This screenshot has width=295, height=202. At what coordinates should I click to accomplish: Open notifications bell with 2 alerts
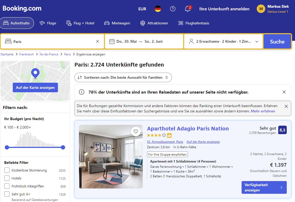tap(188, 9)
